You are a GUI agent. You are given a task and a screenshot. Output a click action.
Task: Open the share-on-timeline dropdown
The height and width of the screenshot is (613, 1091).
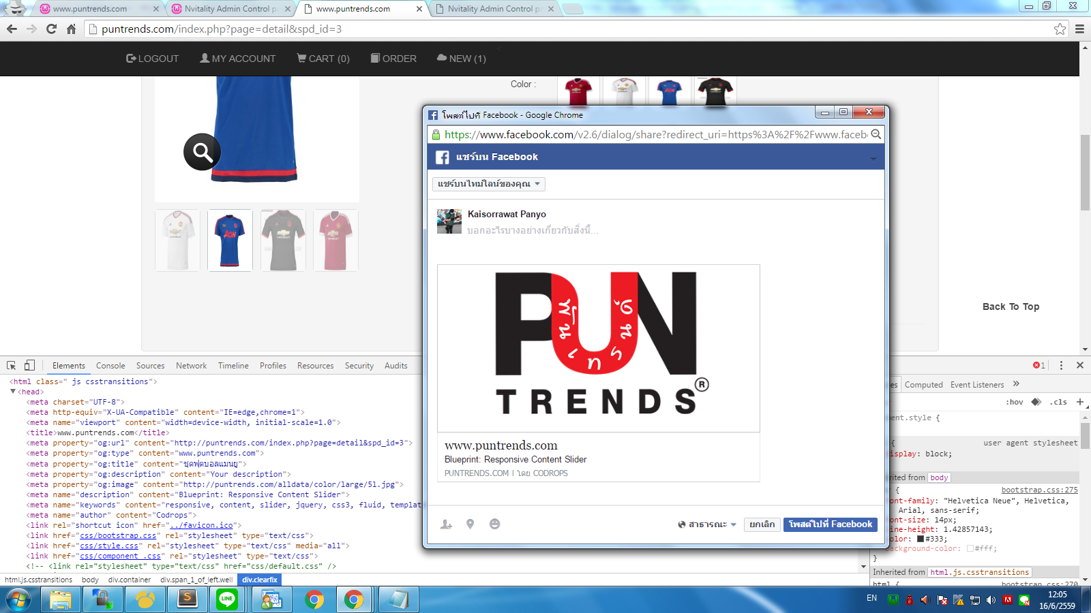(x=488, y=184)
